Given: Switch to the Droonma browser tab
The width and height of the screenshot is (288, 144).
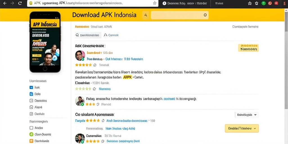Looking at the screenshot, I should [x=184, y=3].
